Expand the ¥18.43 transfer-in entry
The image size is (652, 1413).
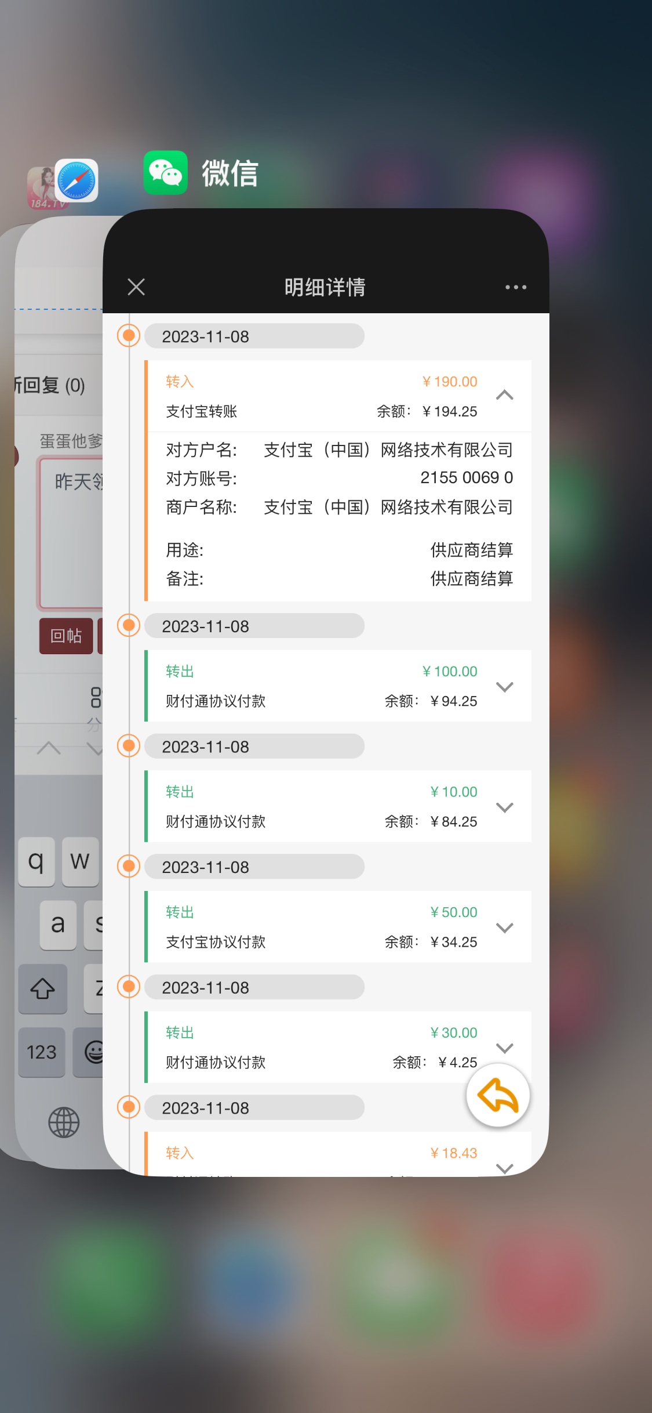point(505,1168)
